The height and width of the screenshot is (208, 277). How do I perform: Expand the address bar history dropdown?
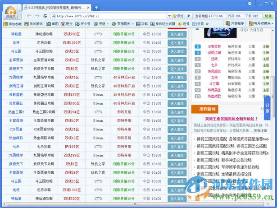click(x=169, y=16)
